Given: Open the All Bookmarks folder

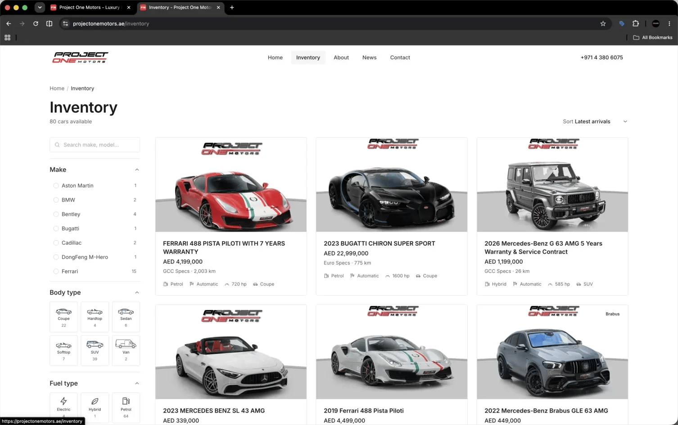Looking at the screenshot, I should point(653,37).
